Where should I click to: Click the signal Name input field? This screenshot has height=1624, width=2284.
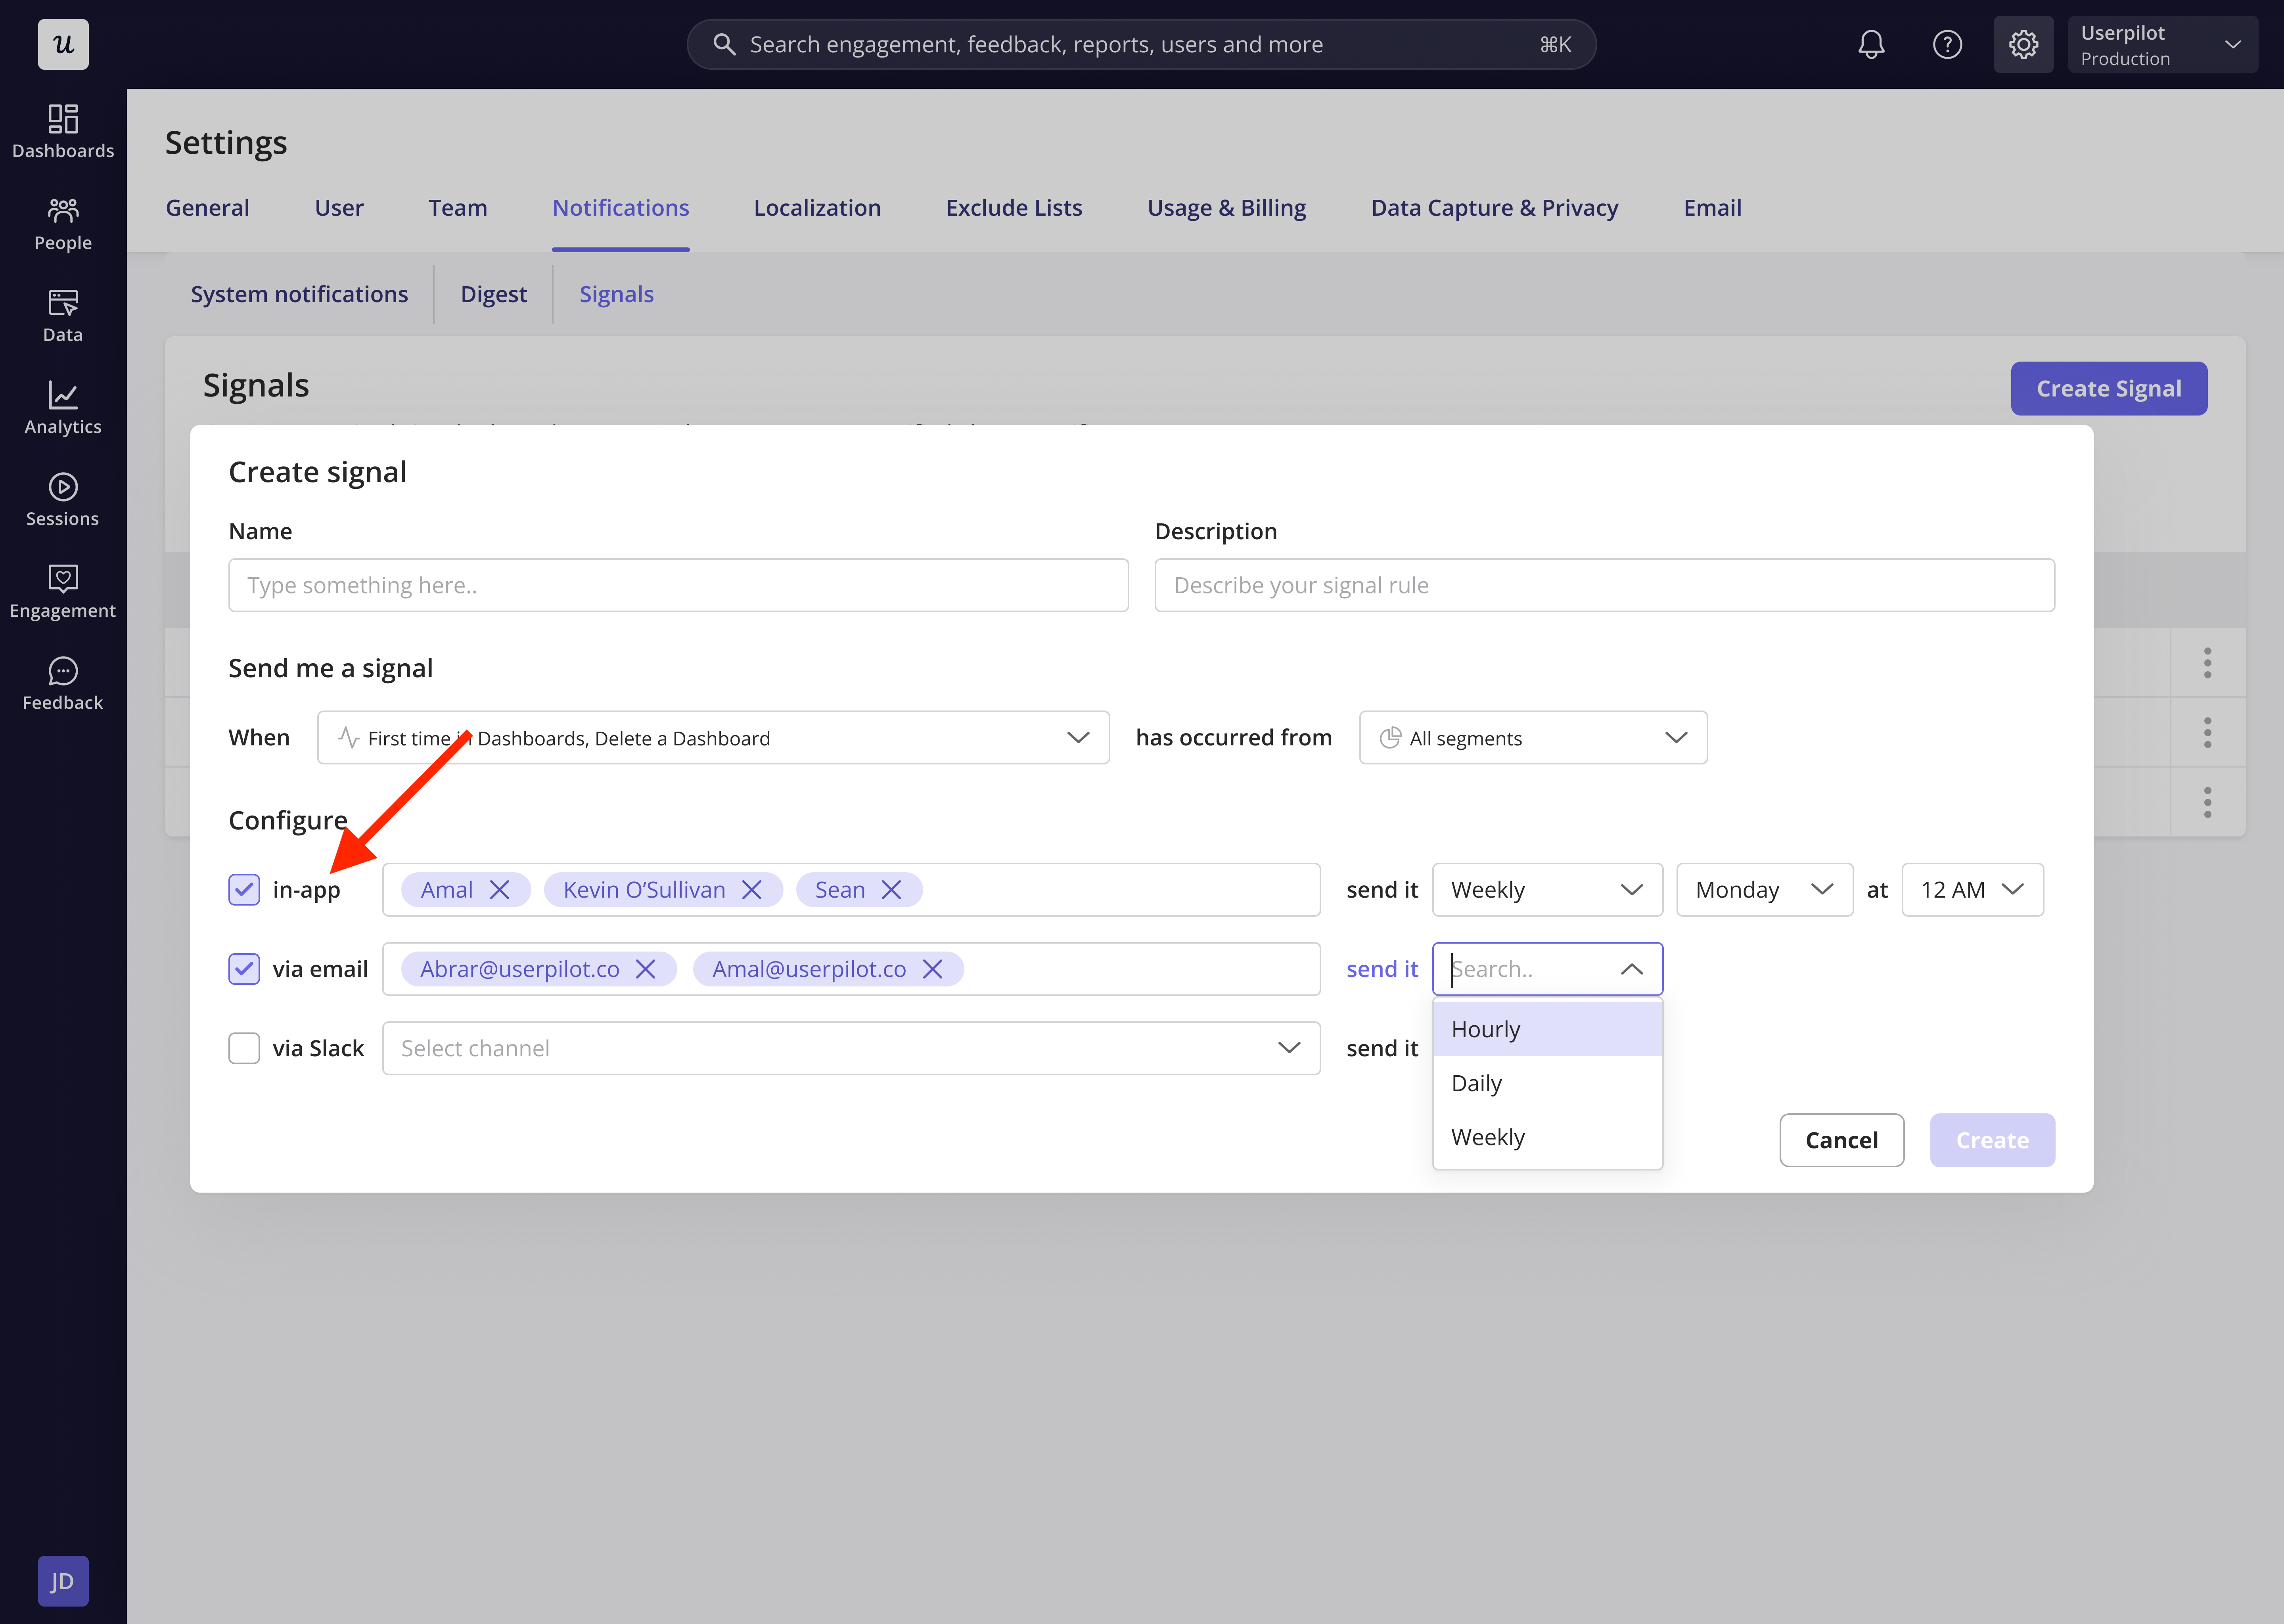coord(678,585)
